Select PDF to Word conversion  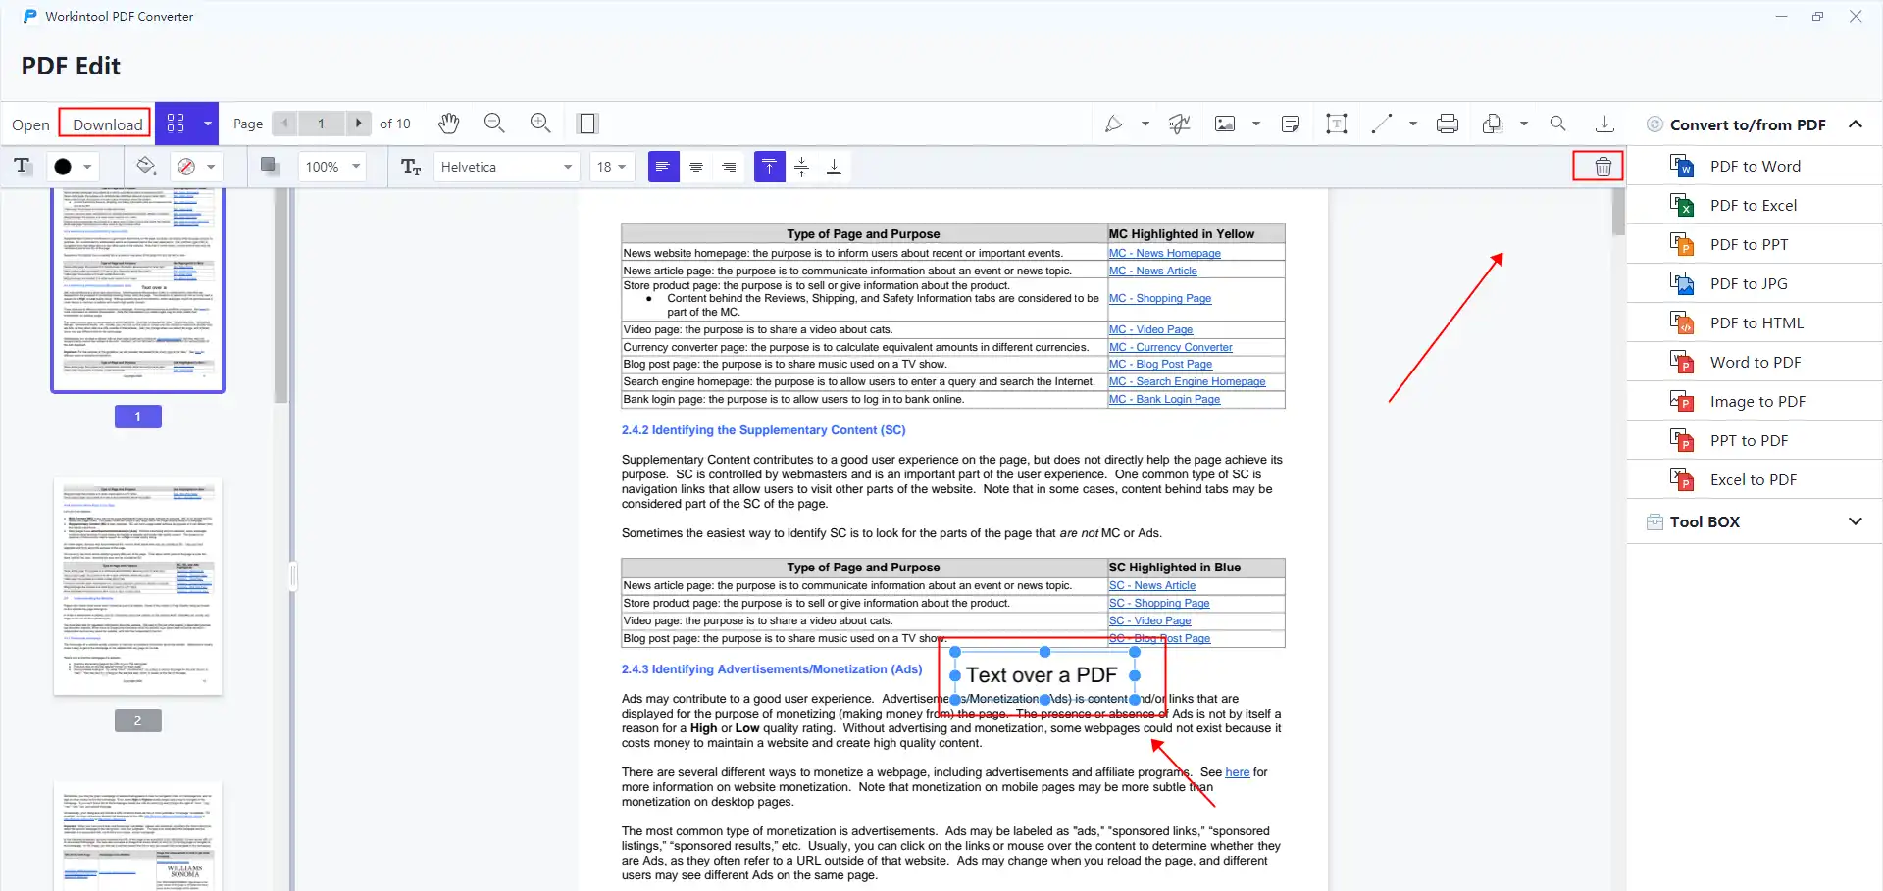(x=1755, y=166)
